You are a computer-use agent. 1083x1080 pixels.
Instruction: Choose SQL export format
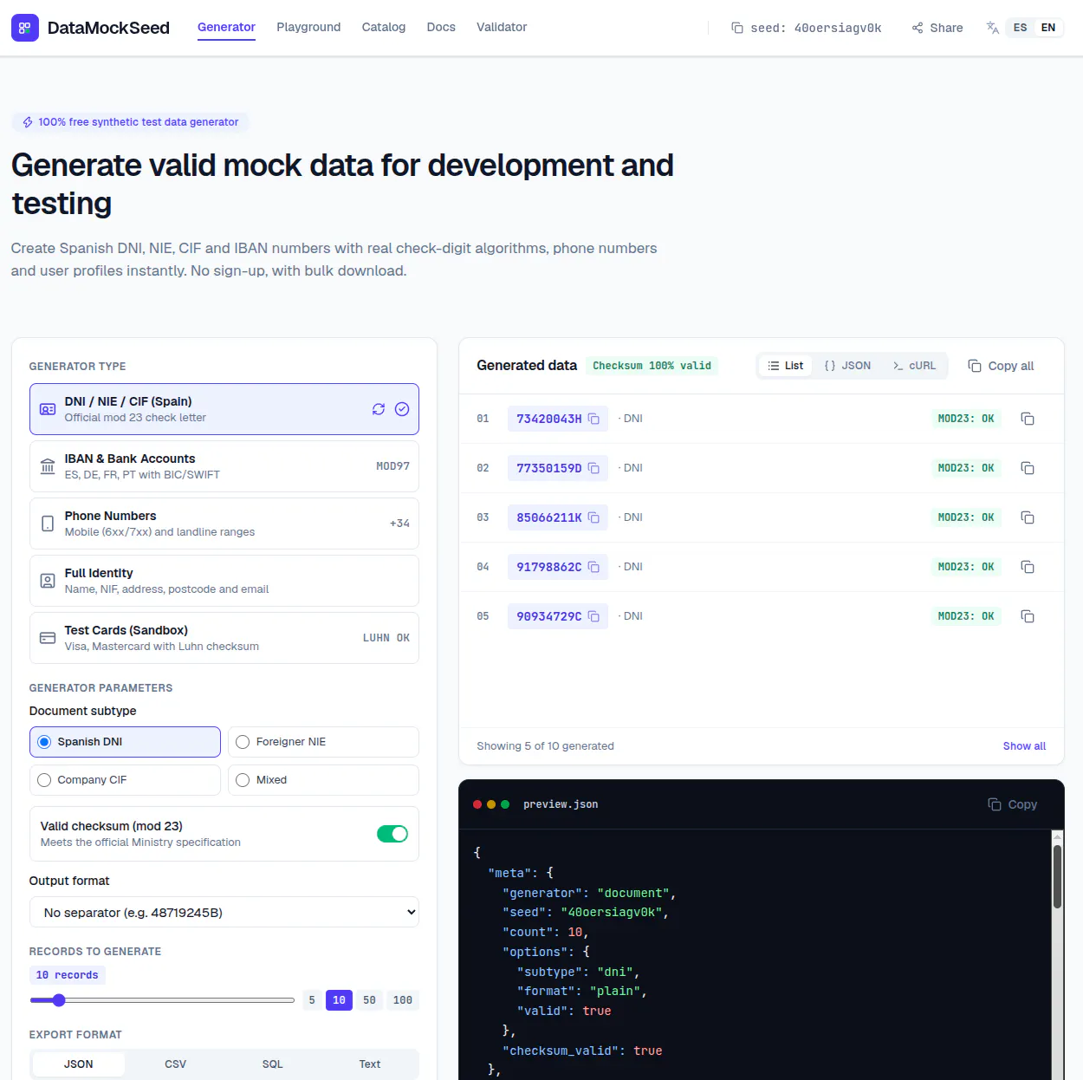pos(273,1064)
